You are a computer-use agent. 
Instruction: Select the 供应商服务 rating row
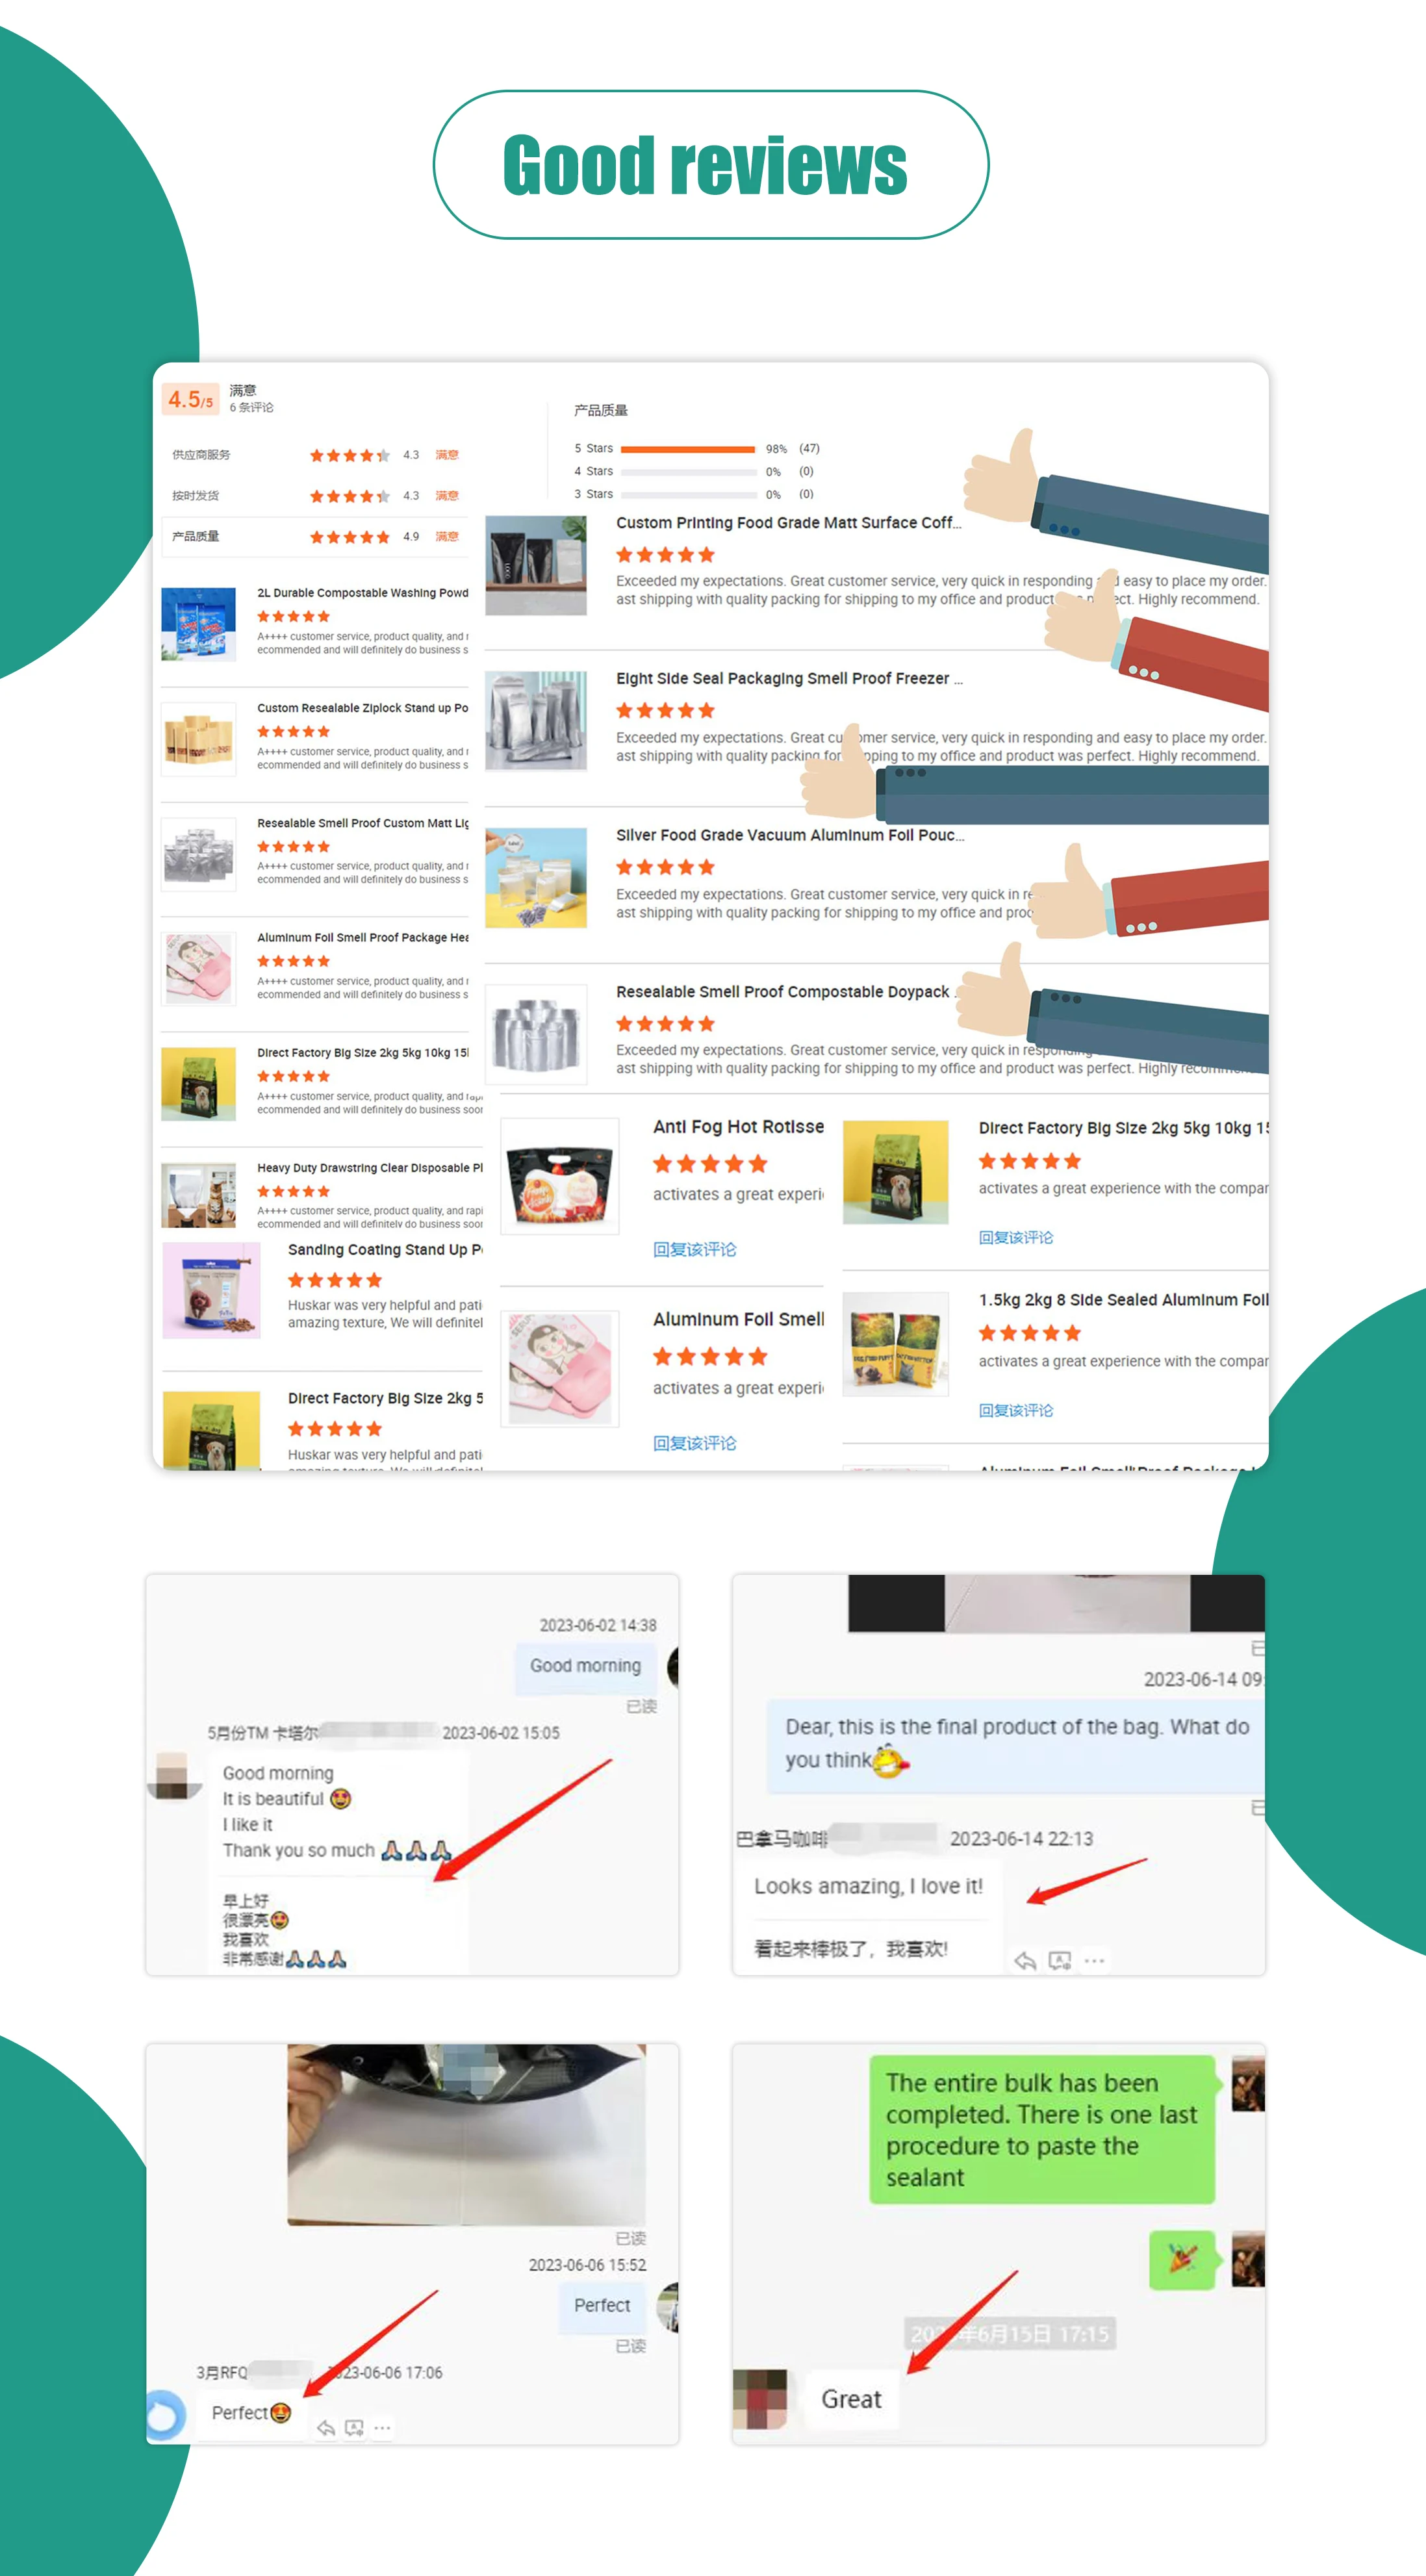(314, 455)
